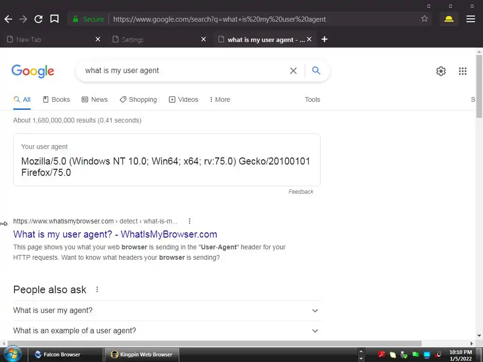Open the bookmarks icon in toolbar
This screenshot has width=483, height=362.
pyautogui.click(x=54, y=19)
